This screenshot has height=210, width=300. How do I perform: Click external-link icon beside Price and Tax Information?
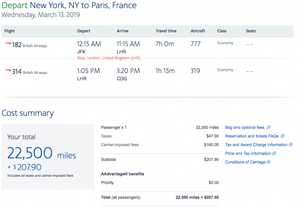tap(274, 153)
